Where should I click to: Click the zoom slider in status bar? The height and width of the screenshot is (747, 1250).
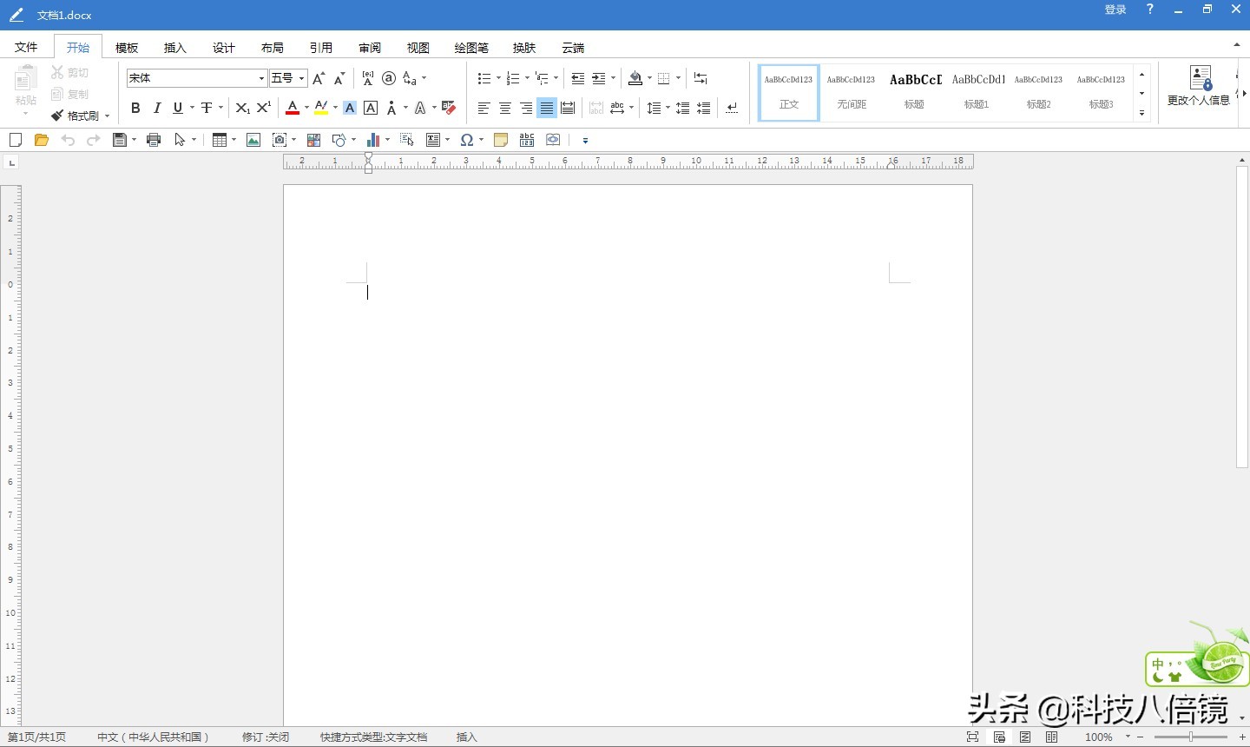[x=1191, y=737]
